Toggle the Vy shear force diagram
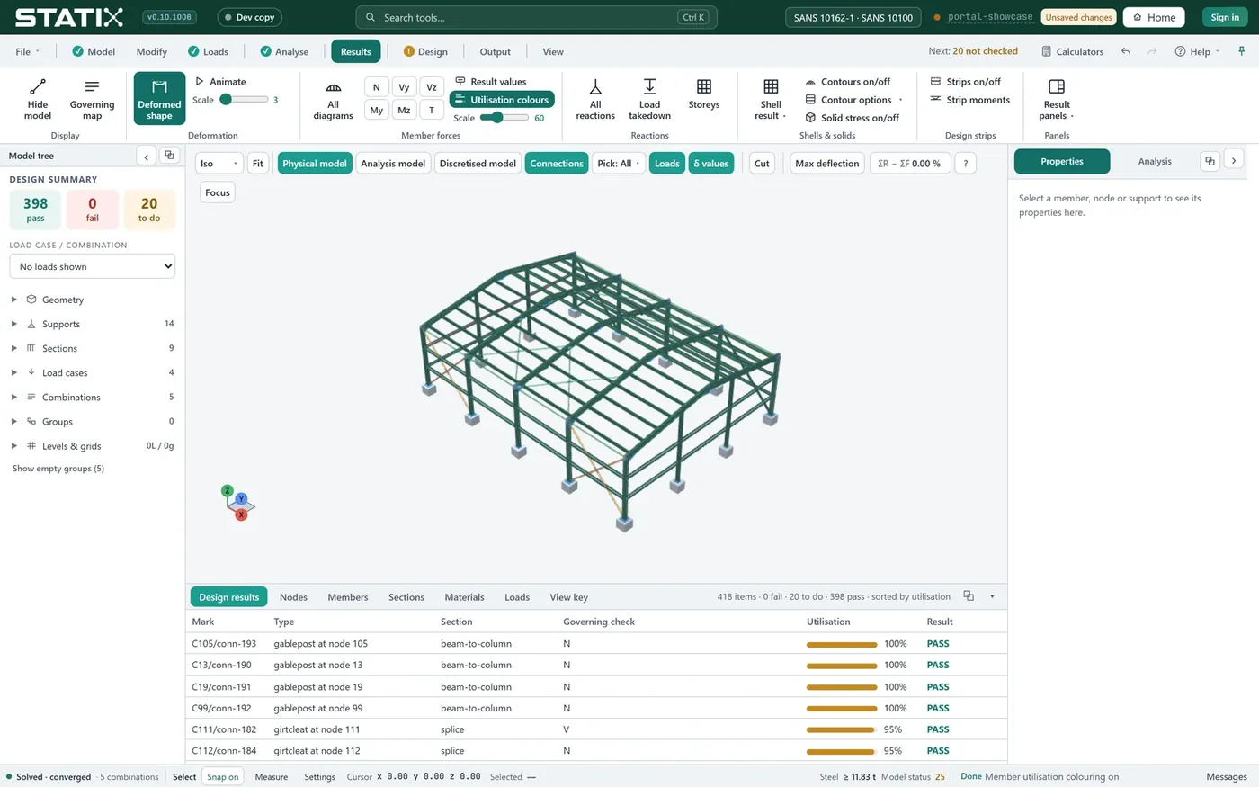The height and width of the screenshot is (787, 1259). pos(404,87)
